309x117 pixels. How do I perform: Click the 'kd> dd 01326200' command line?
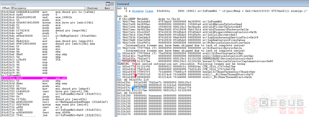tap(130, 93)
